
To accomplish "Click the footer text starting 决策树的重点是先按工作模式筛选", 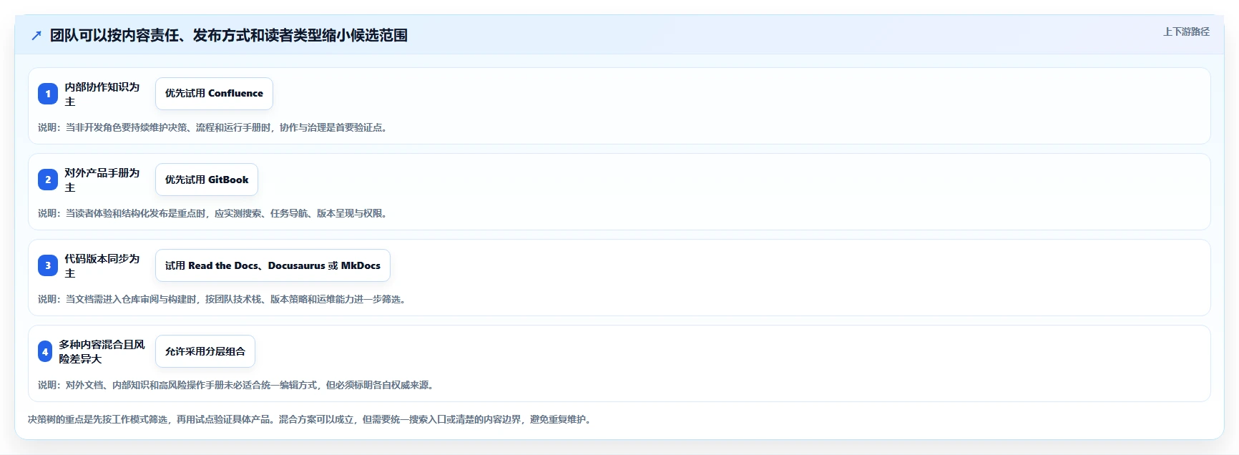I will tap(311, 419).
